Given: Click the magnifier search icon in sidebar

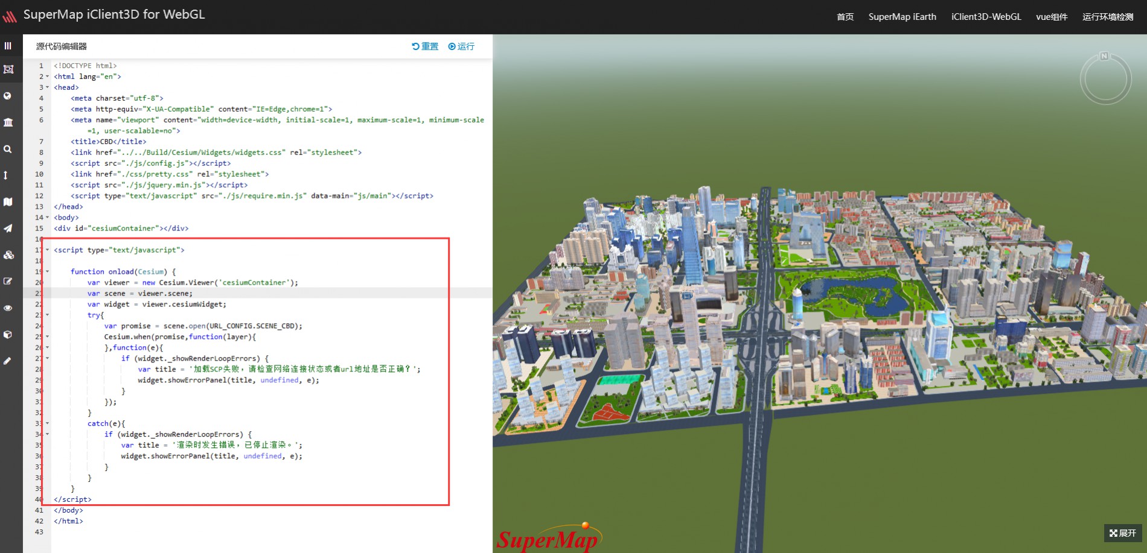Looking at the screenshot, I should pyautogui.click(x=7, y=149).
